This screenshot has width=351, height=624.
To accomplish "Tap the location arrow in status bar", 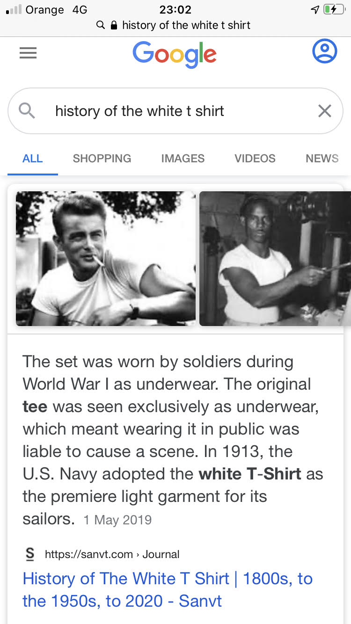I will point(315,9).
